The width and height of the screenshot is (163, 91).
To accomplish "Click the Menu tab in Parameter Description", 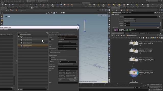I will click(x=61, y=35).
